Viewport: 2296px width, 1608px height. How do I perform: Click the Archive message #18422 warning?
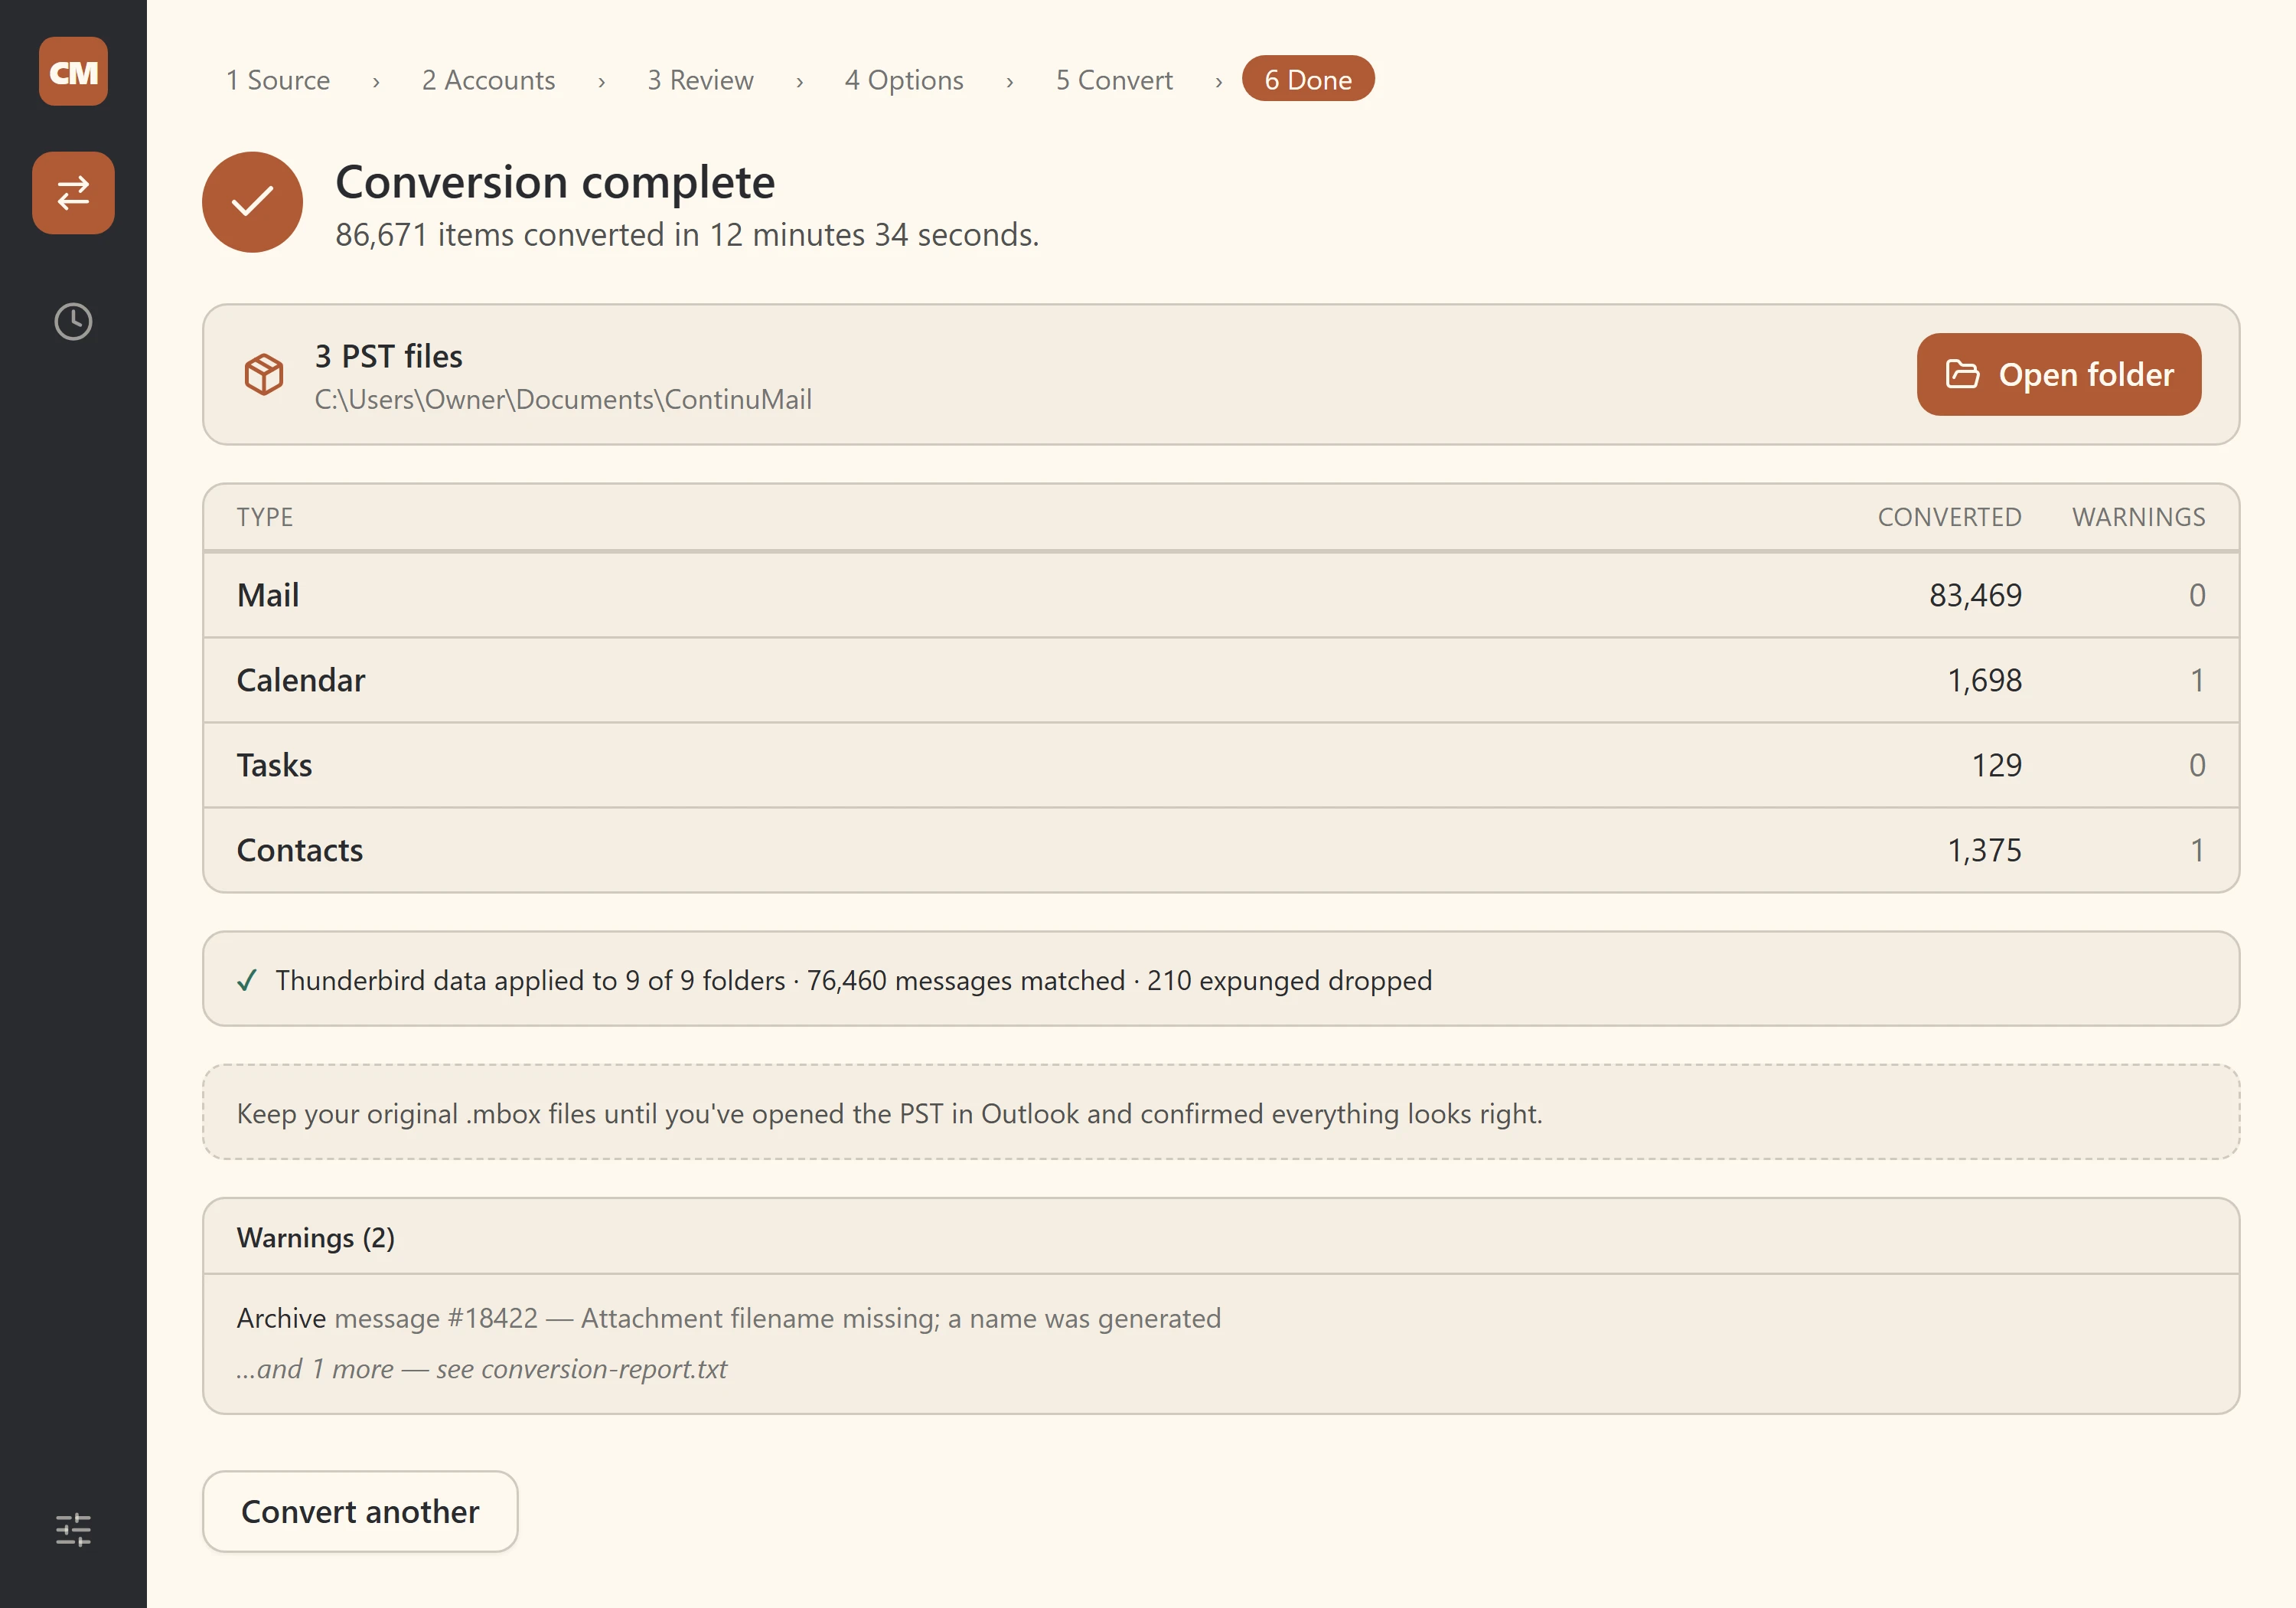click(729, 1318)
